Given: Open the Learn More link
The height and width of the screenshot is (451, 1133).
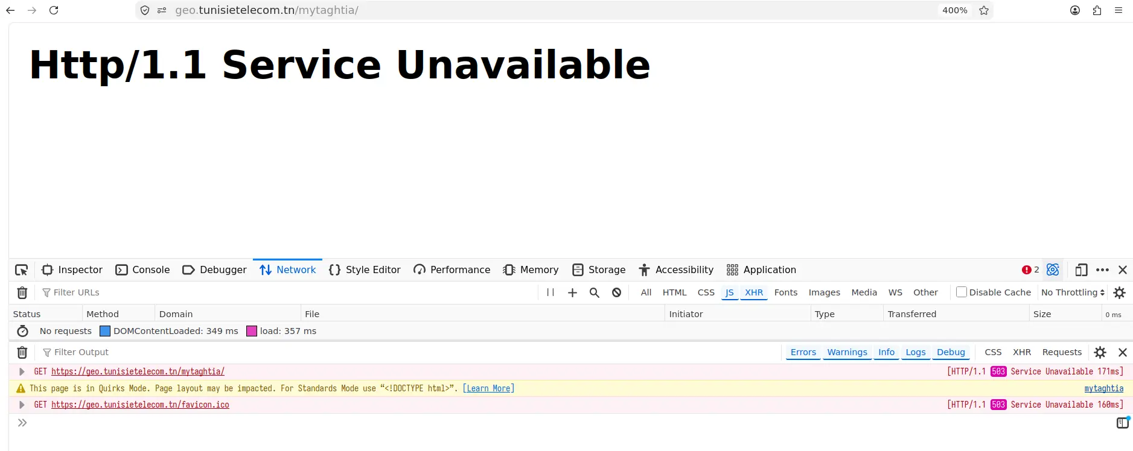Looking at the screenshot, I should pyautogui.click(x=489, y=388).
